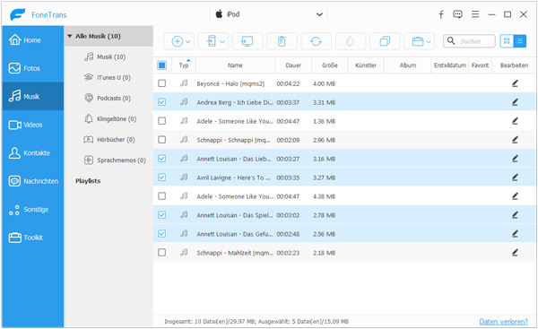Check the Beyoncé - Halo checkbox

[161, 83]
